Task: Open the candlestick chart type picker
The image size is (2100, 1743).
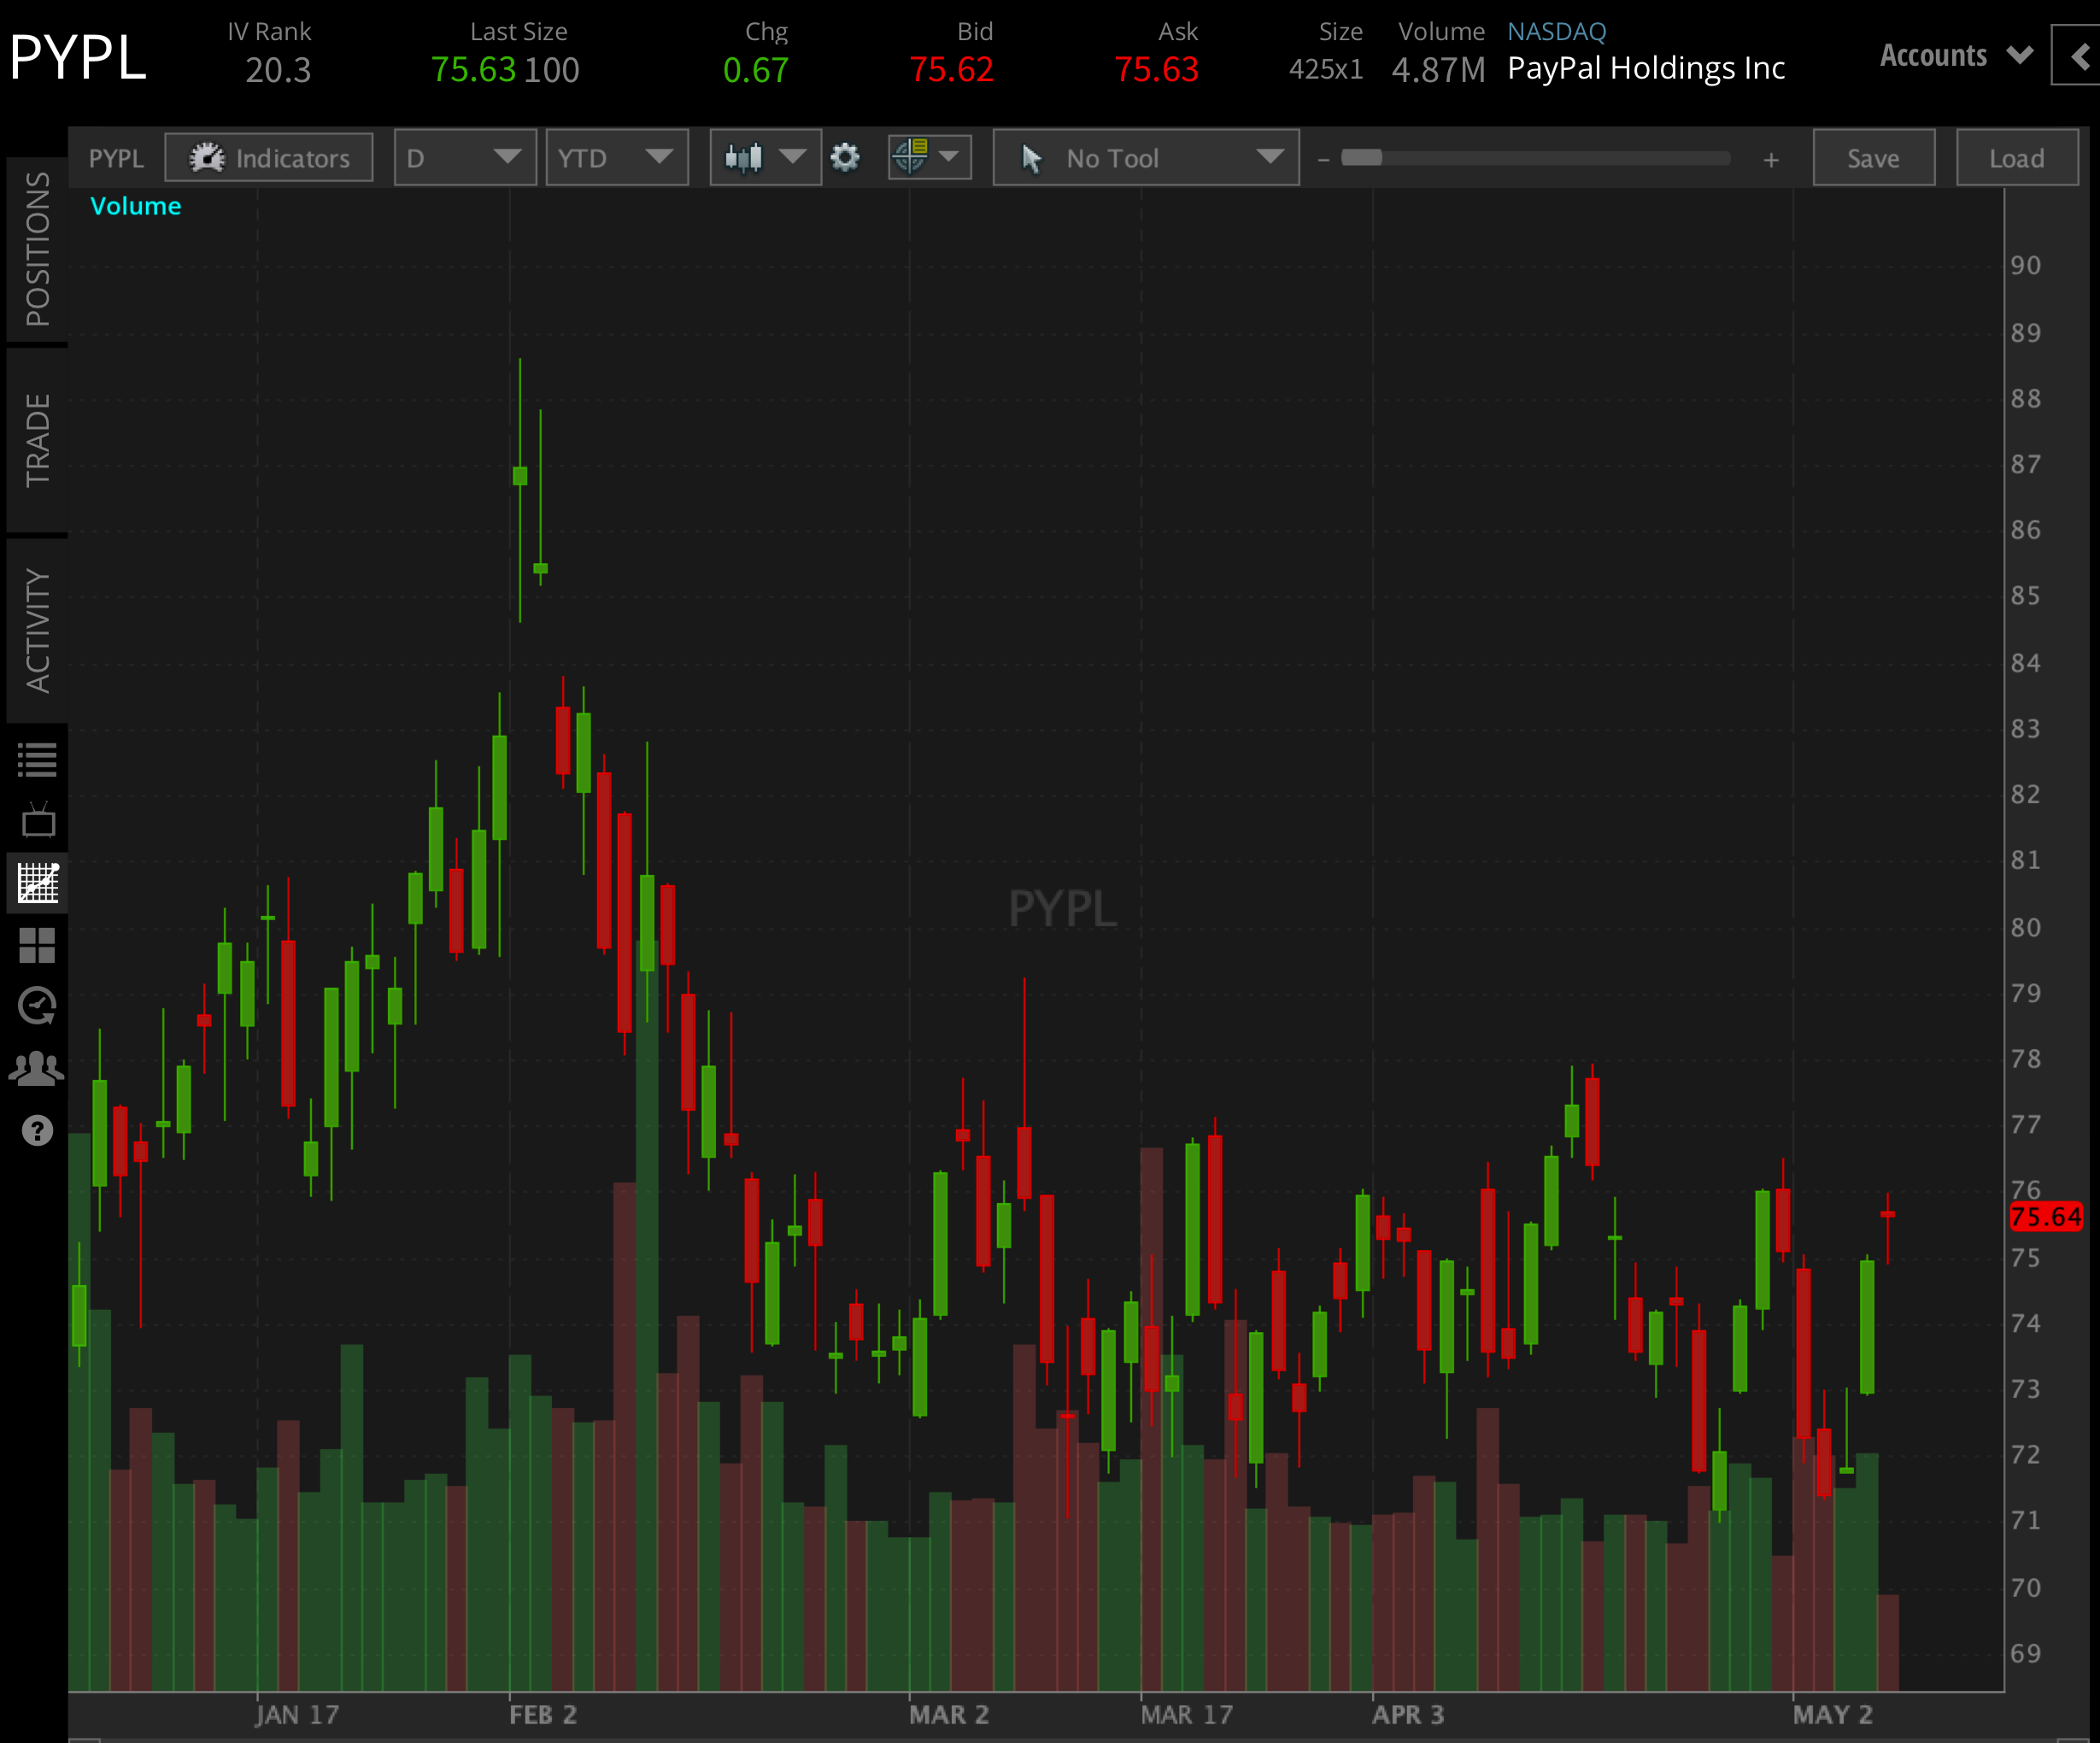Action: click(764, 157)
